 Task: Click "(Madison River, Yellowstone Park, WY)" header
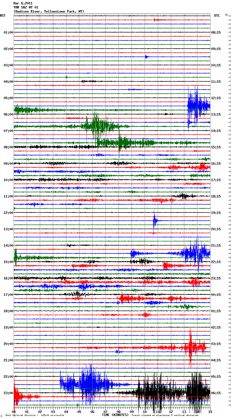point(49,11)
